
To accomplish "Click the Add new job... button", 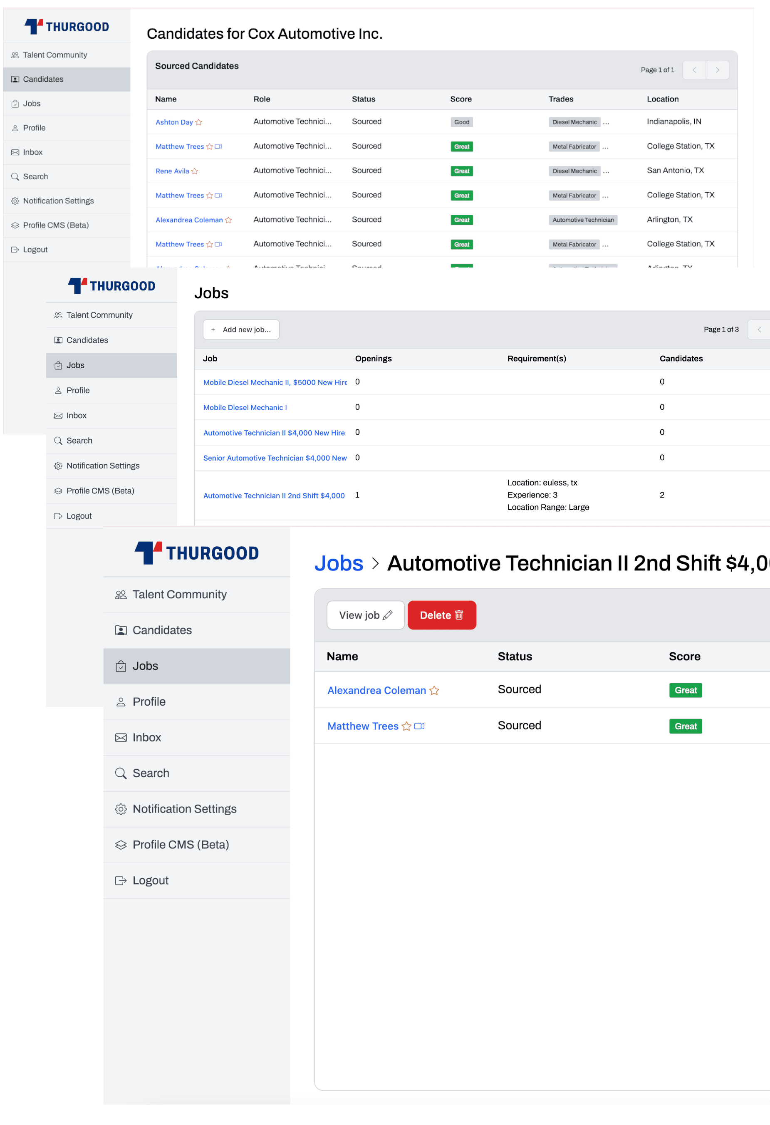I will 241,330.
